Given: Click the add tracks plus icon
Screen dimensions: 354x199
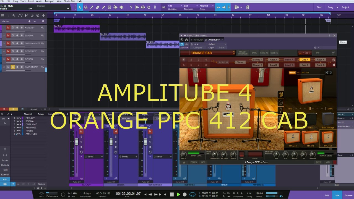Looking at the screenshot, I should 43,15.
